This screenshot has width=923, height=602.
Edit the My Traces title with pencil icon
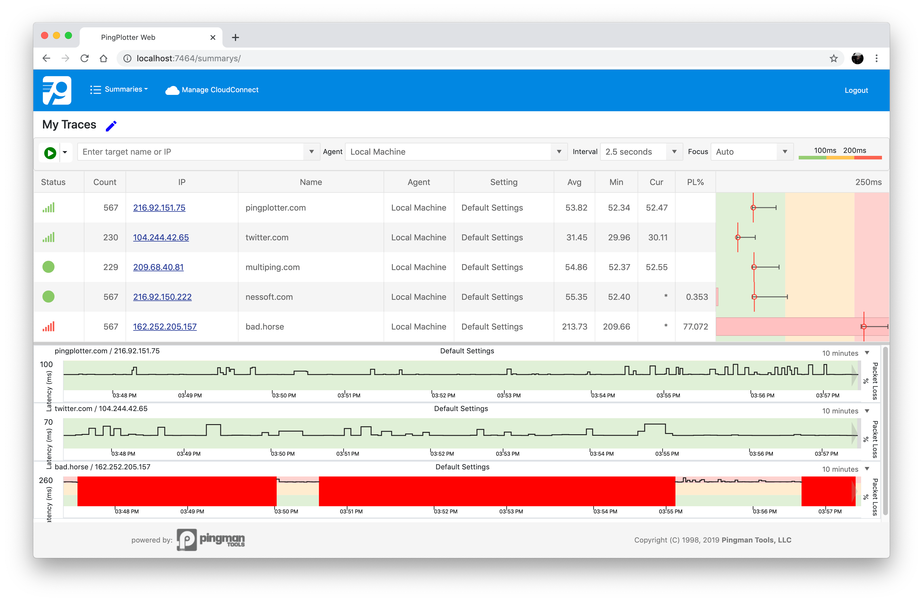coord(112,125)
